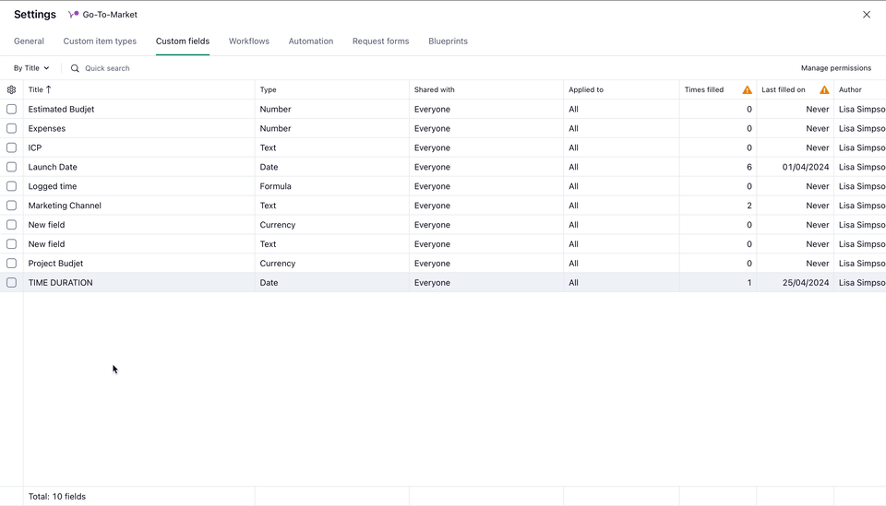The image size is (886, 506).
Task: Open the Project Budjet field
Action: (55, 264)
